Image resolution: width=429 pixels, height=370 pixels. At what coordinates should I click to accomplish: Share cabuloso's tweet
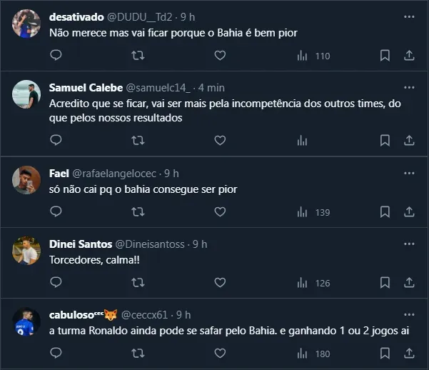(x=409, y=353)
